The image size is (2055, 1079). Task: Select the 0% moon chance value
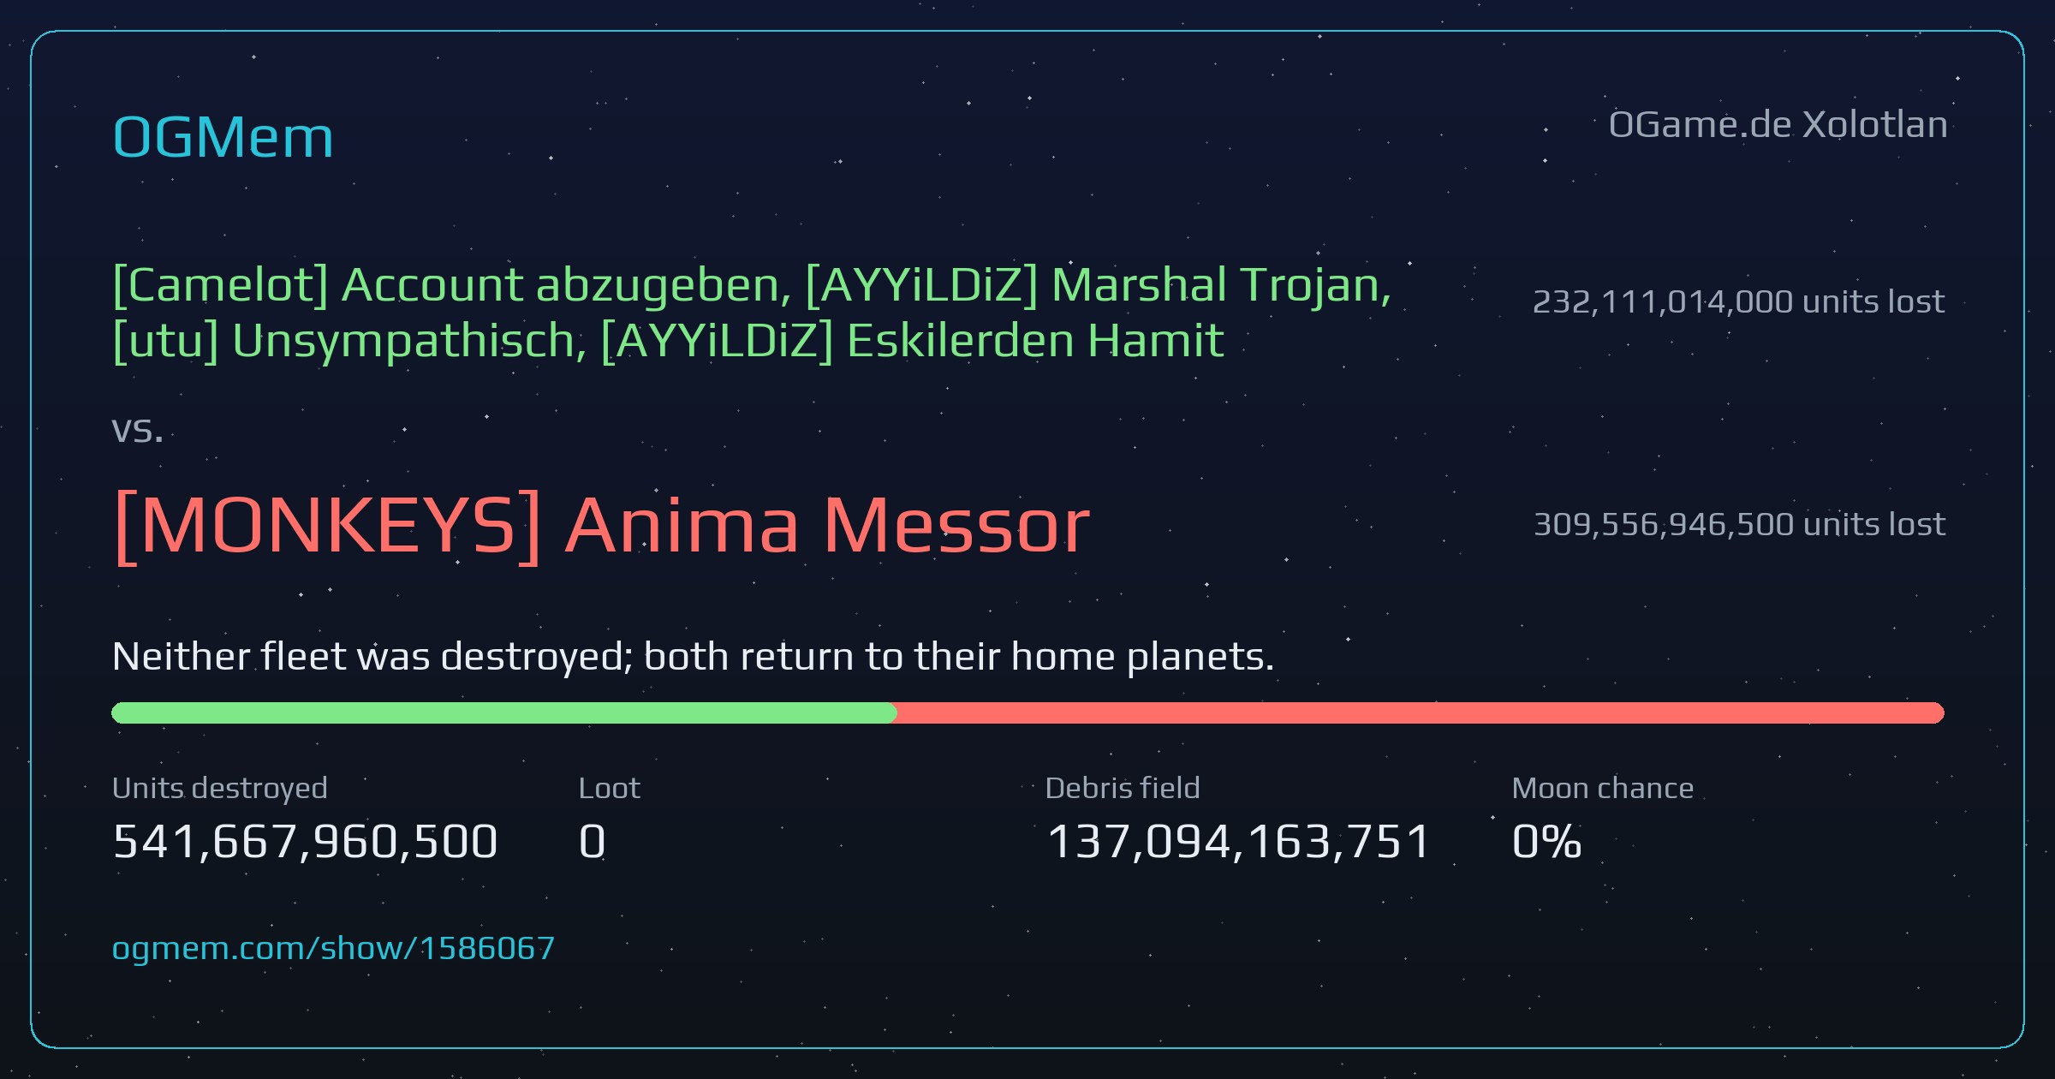pos(1546,841)
